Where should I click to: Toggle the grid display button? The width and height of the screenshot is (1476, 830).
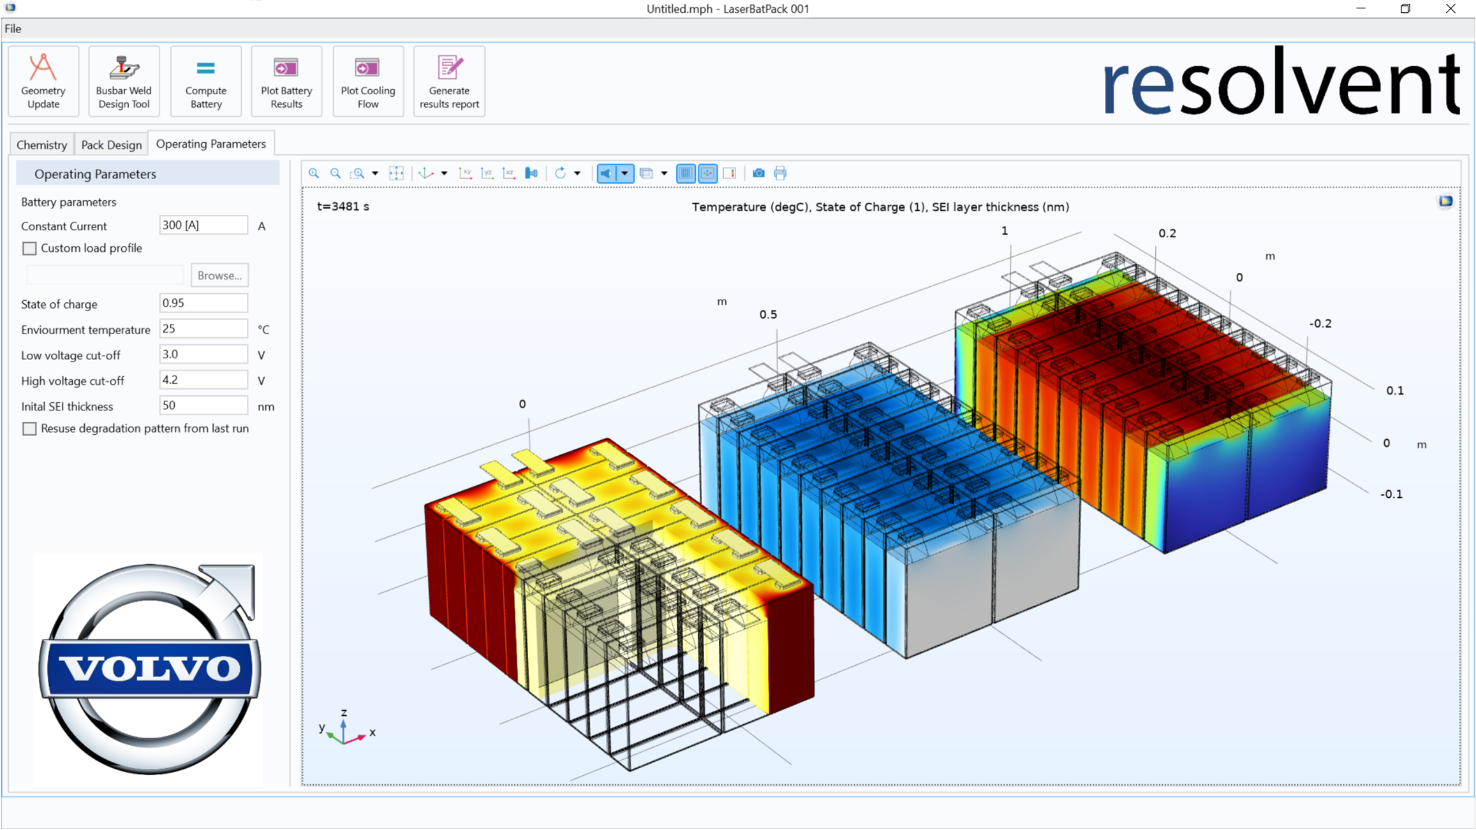coord(686,173)
